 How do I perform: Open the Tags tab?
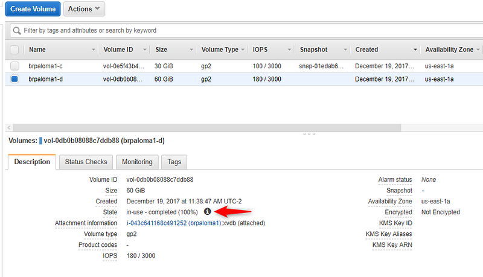coord(174,162)
